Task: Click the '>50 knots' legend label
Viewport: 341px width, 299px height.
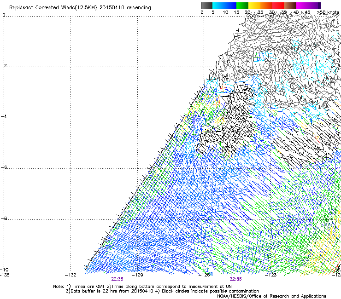Action: (328, 12)
